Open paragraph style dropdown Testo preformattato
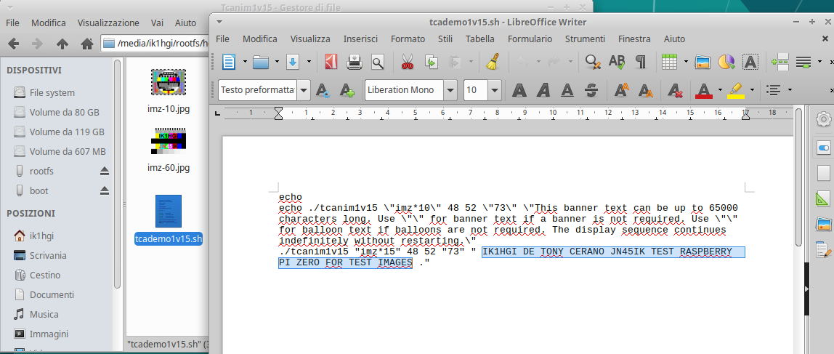Screen dimensions: 834x354 pos(304,90)
